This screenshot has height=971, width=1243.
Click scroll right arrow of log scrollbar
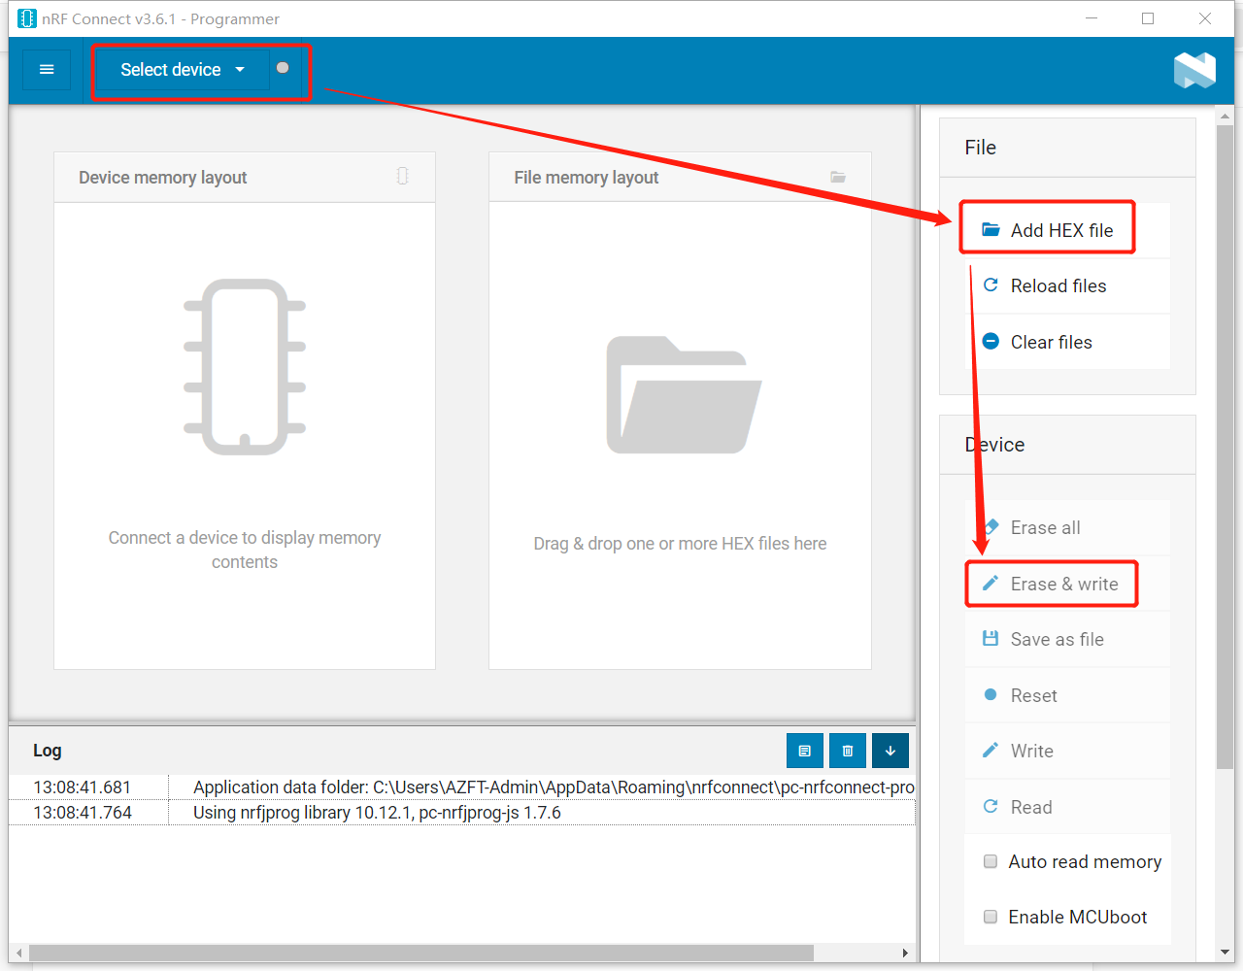click(x=905, y=953)
